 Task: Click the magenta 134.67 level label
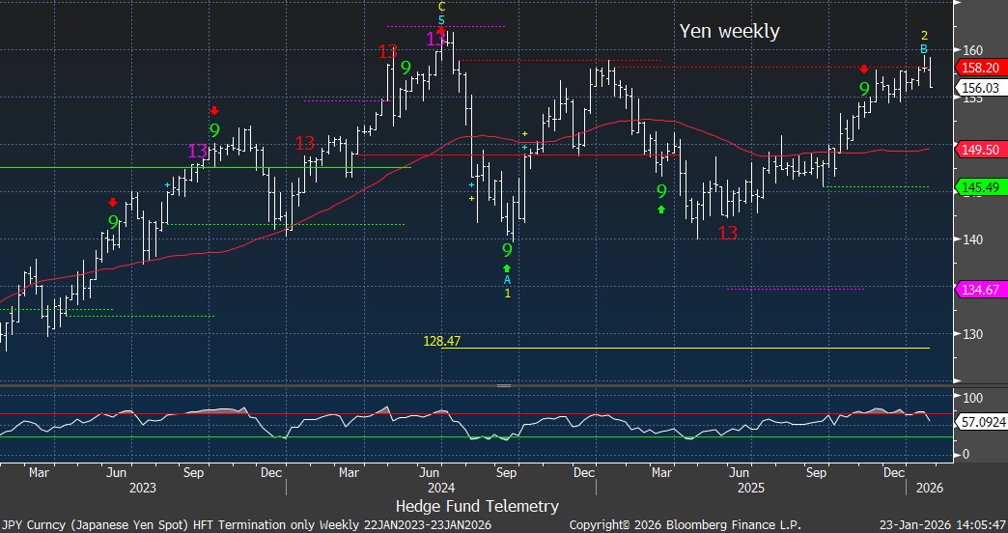pyautogui.click(x=980, y=290)
